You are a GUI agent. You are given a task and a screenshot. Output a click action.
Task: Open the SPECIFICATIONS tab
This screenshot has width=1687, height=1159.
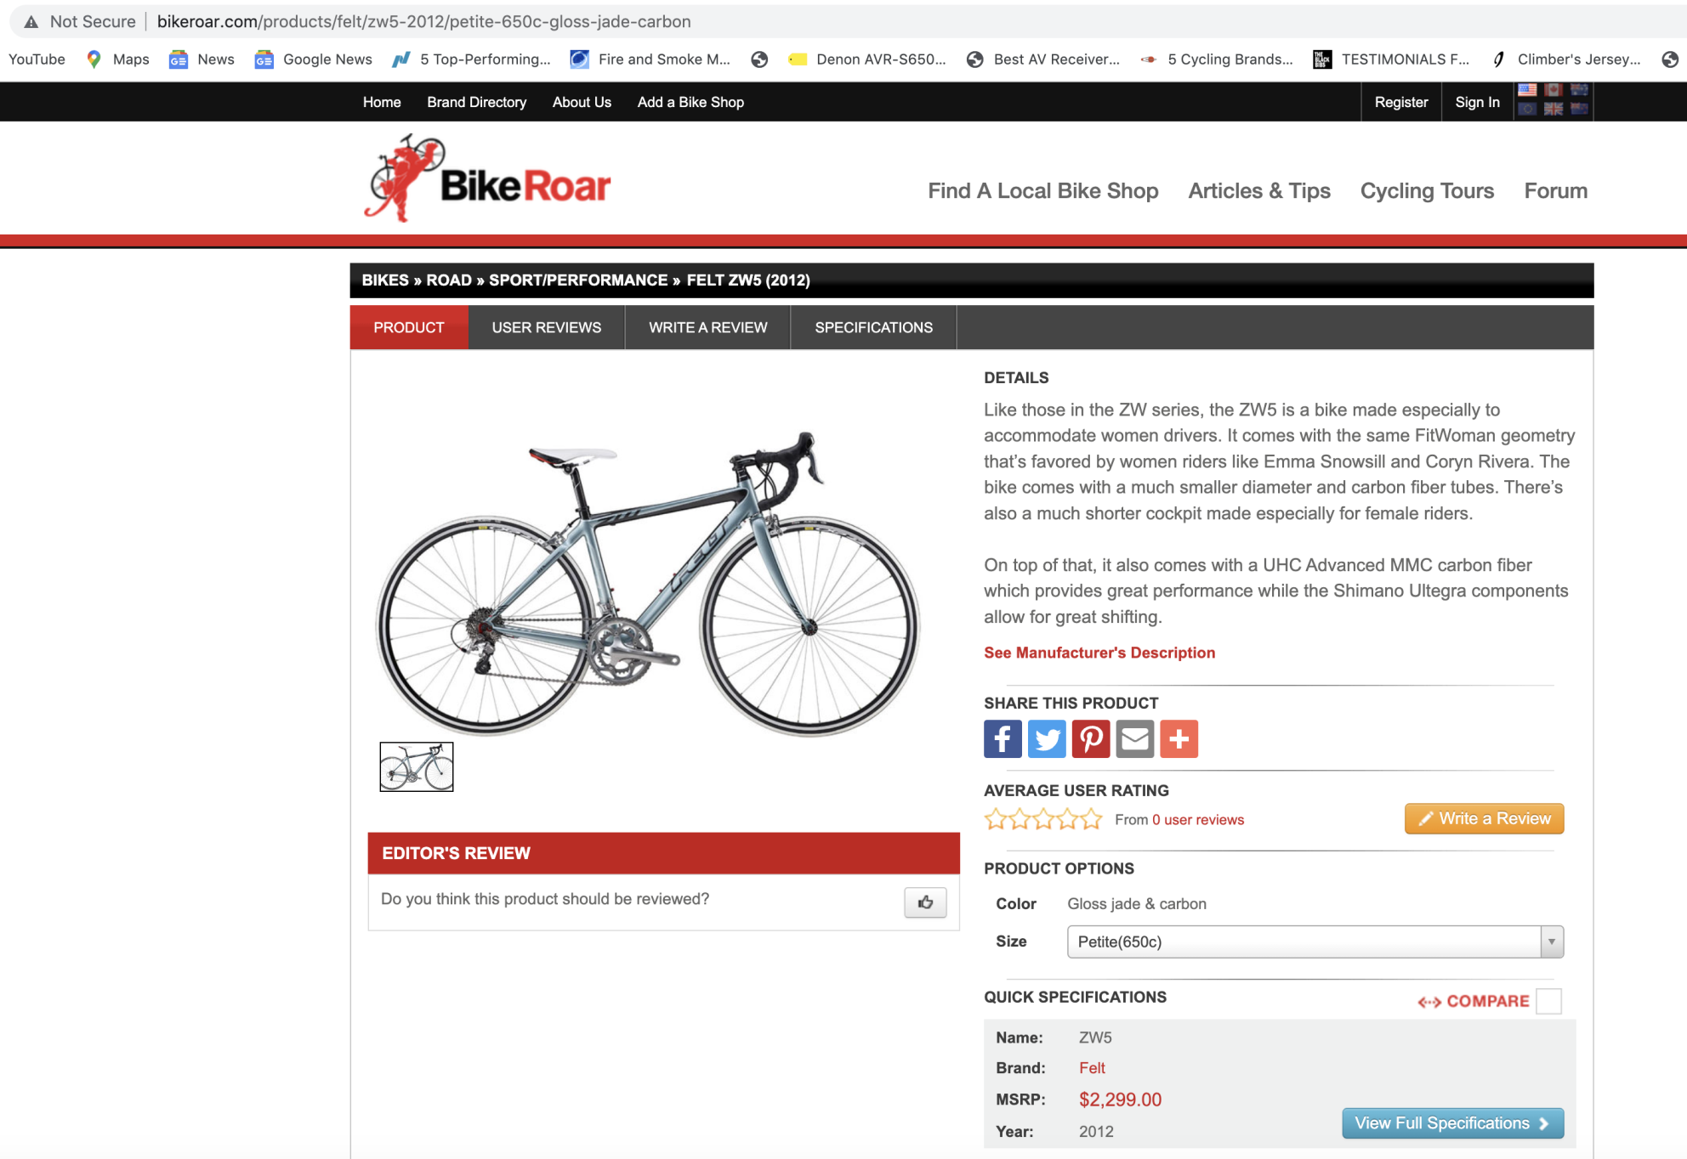tap(873, 327)
